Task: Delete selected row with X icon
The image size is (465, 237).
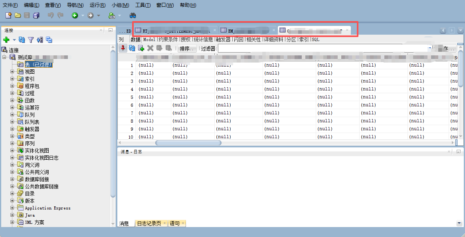Action: point(150,48)
